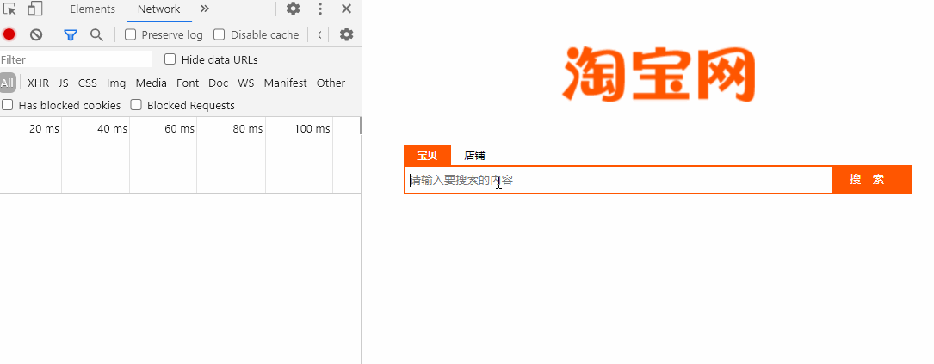
Task: Toggle the network filter funnel icon
Action: (71, 34)
